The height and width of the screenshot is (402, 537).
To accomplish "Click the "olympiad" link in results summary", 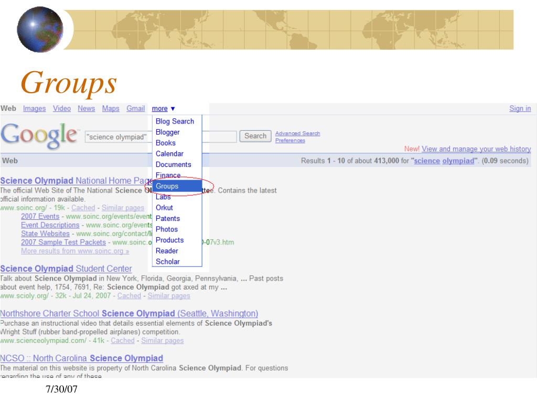I will click(458, 161).
